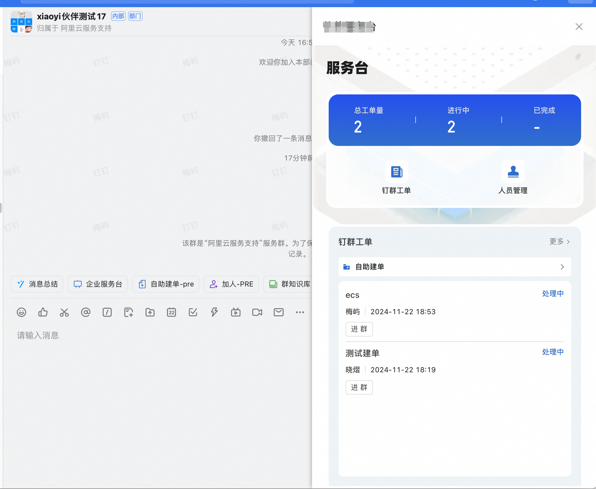Open more toolbar options ellipsis
Image resolution: width=596 pixels, height=489 pixels.
(x=300, y=312)
